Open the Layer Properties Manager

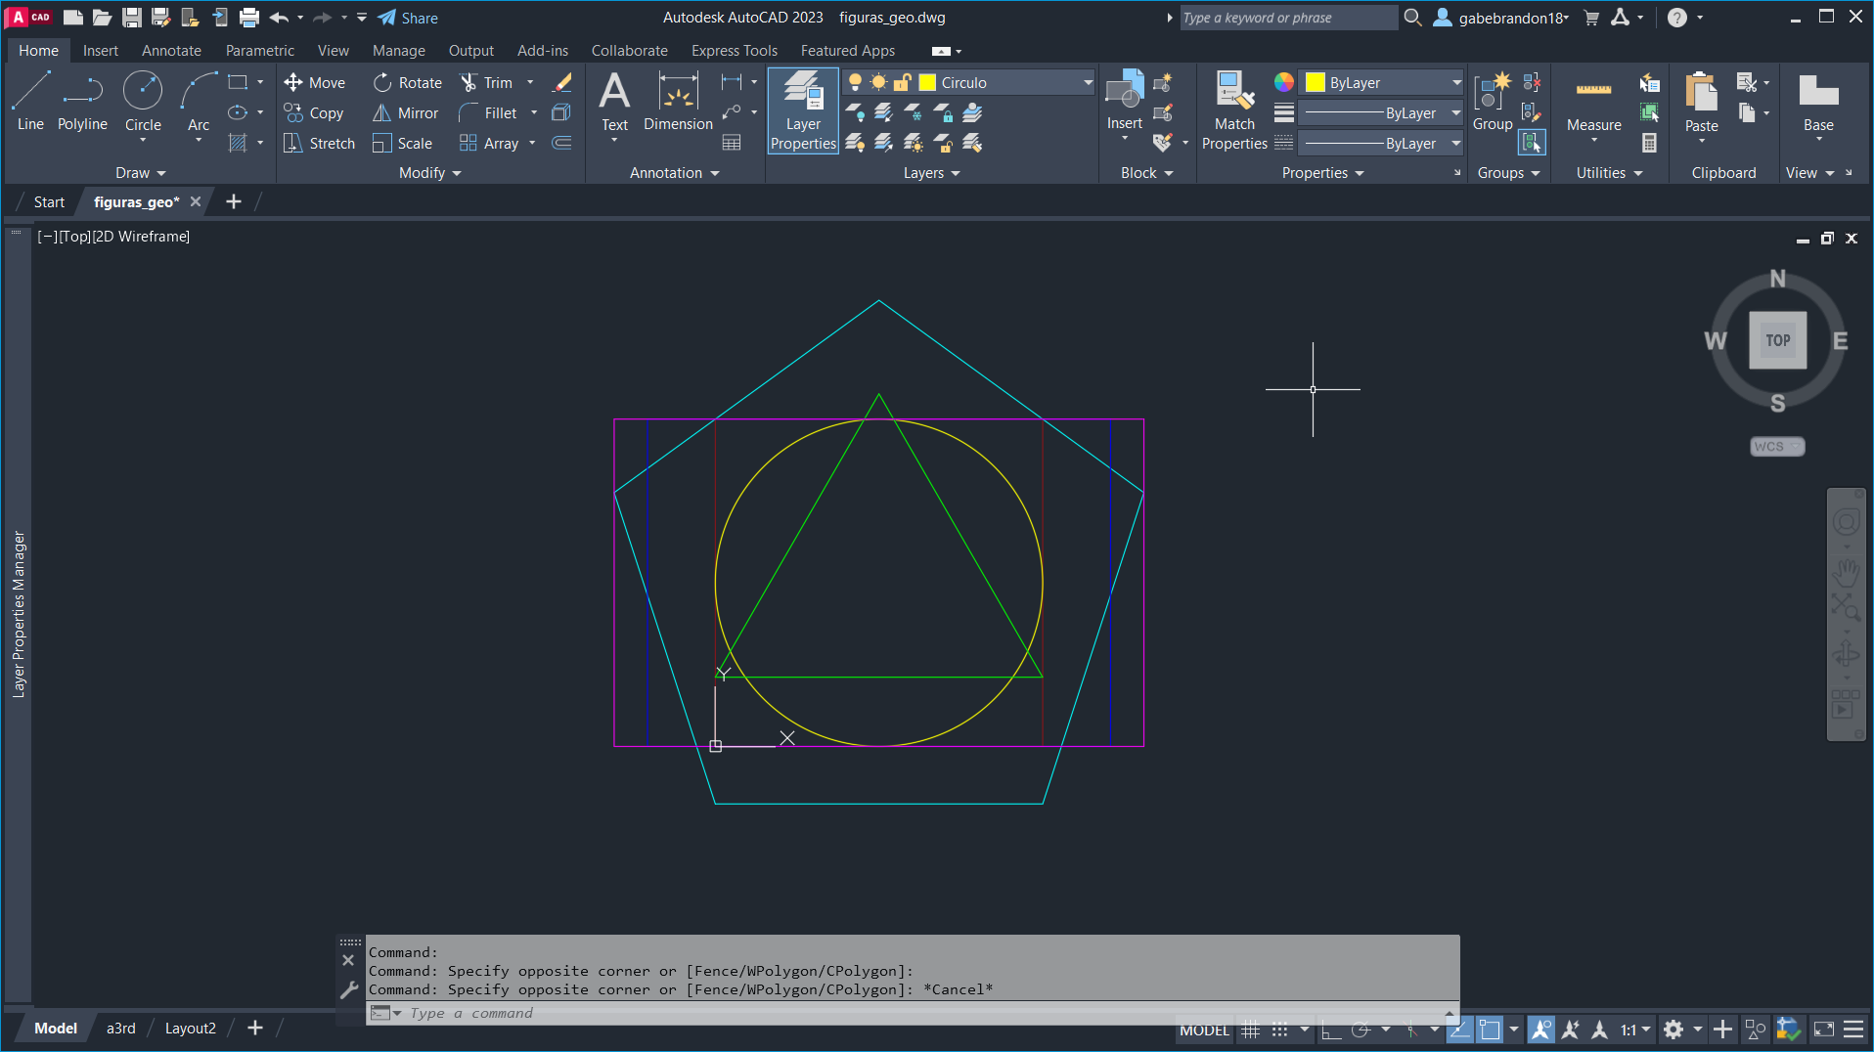802,110
